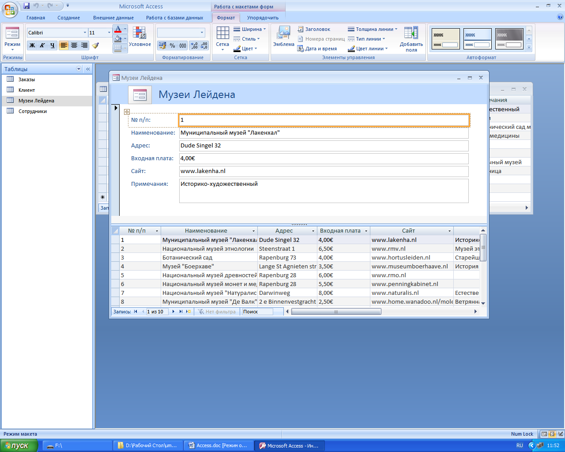
Task: Select the format painter brush
Action: (x=96, y=45)
